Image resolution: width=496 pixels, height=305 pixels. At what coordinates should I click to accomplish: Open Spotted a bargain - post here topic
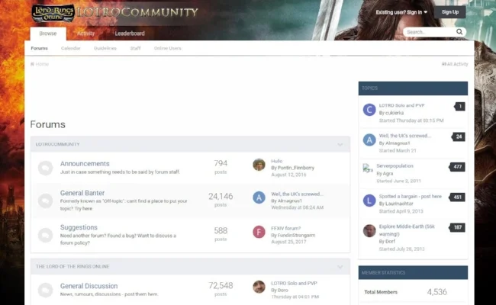(x=411, y=196)
